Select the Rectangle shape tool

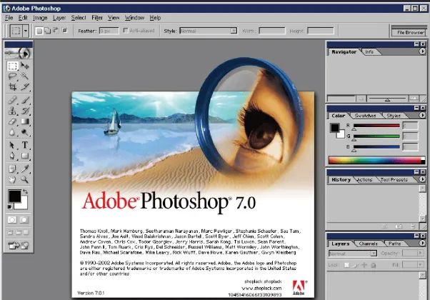[25, 156]
